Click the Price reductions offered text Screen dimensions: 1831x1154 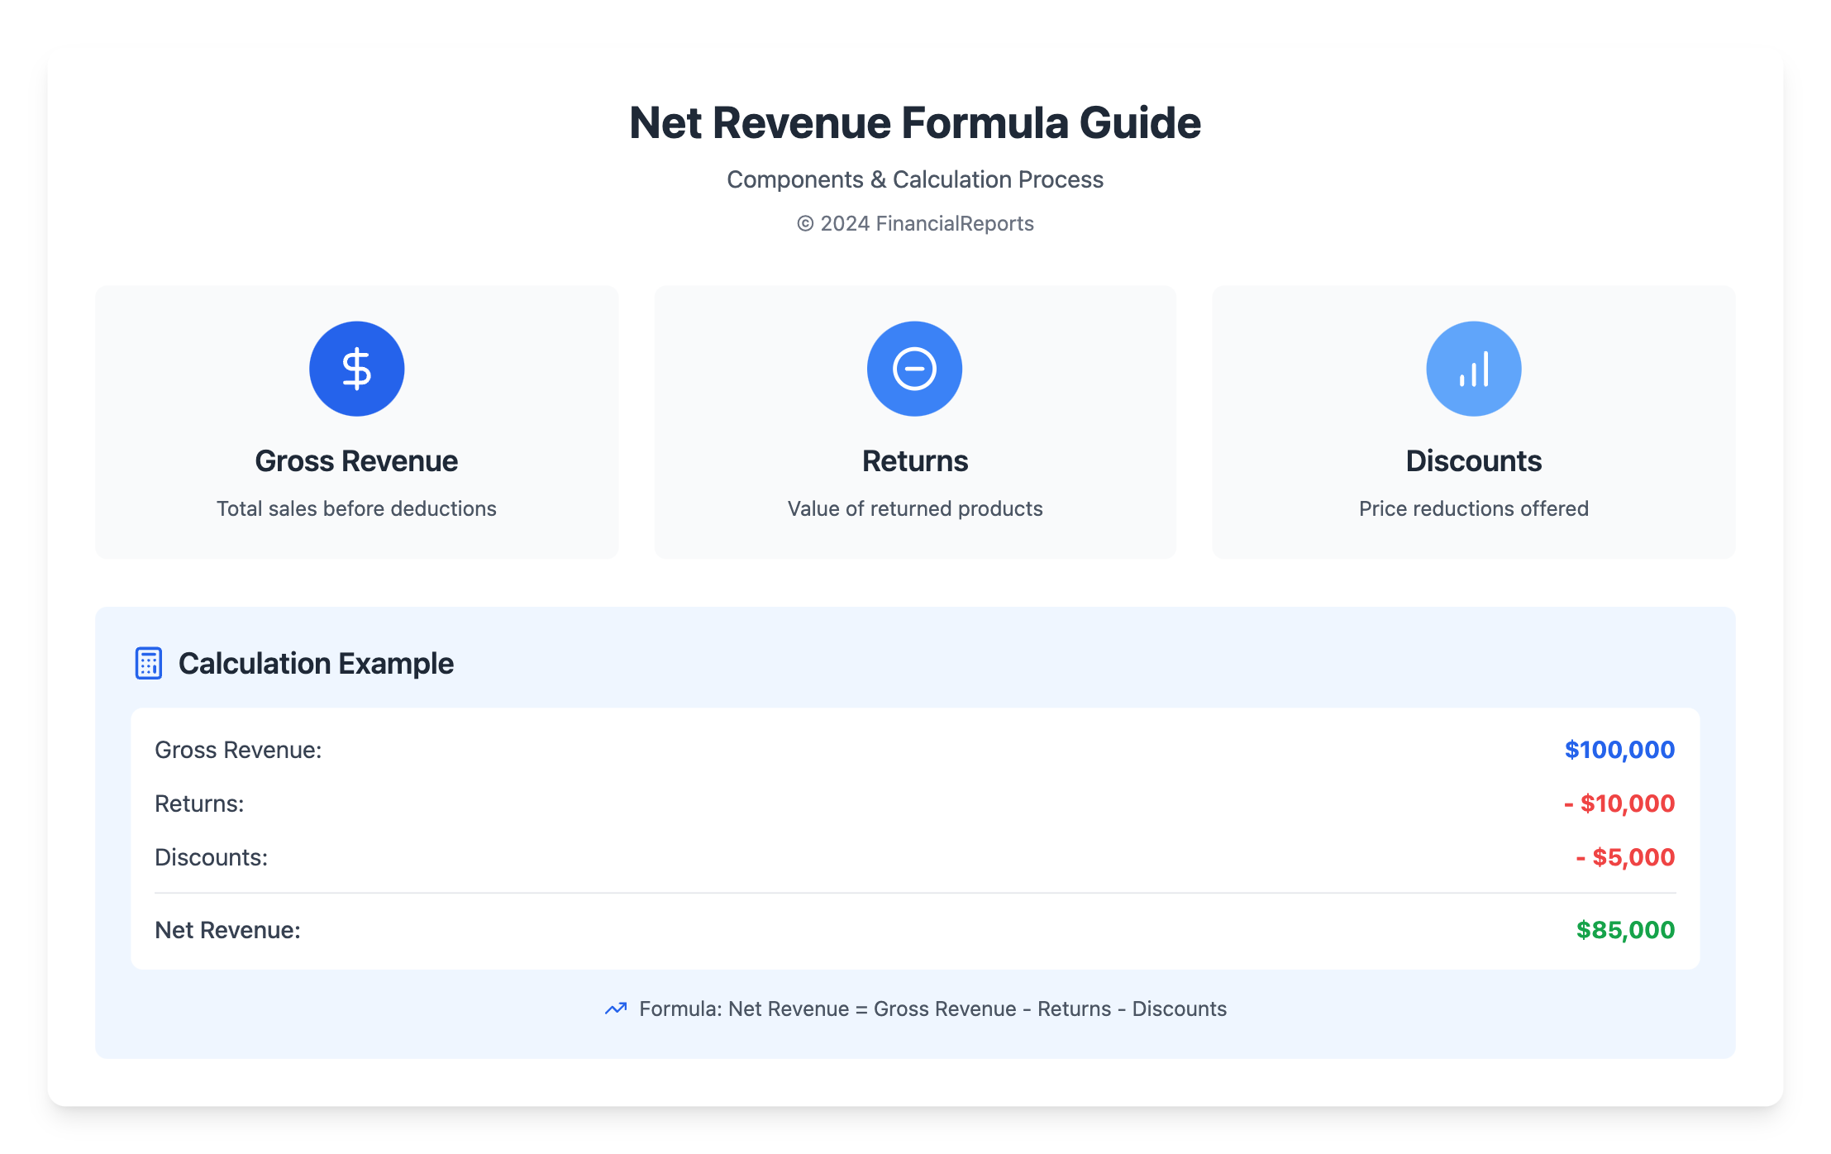1473,508
